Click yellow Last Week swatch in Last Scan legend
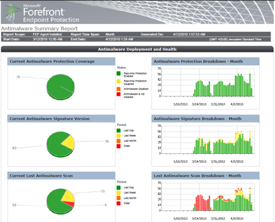Viewport: 275px width, 222px height. (119, 193)
